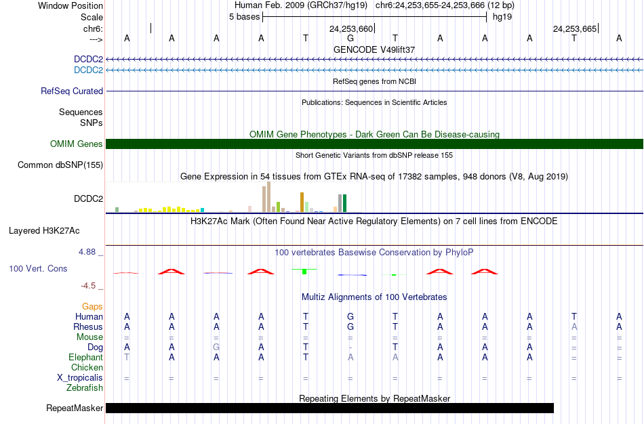Click 'Multiz Alignments of 100 Vertebrates' title

tap(374, 297)
